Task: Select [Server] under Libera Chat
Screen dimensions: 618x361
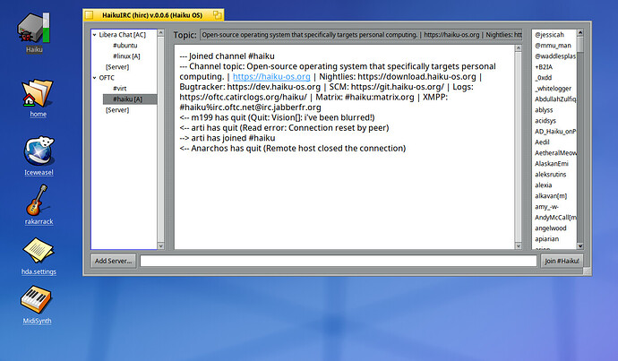Action: (x=117, y=67)
